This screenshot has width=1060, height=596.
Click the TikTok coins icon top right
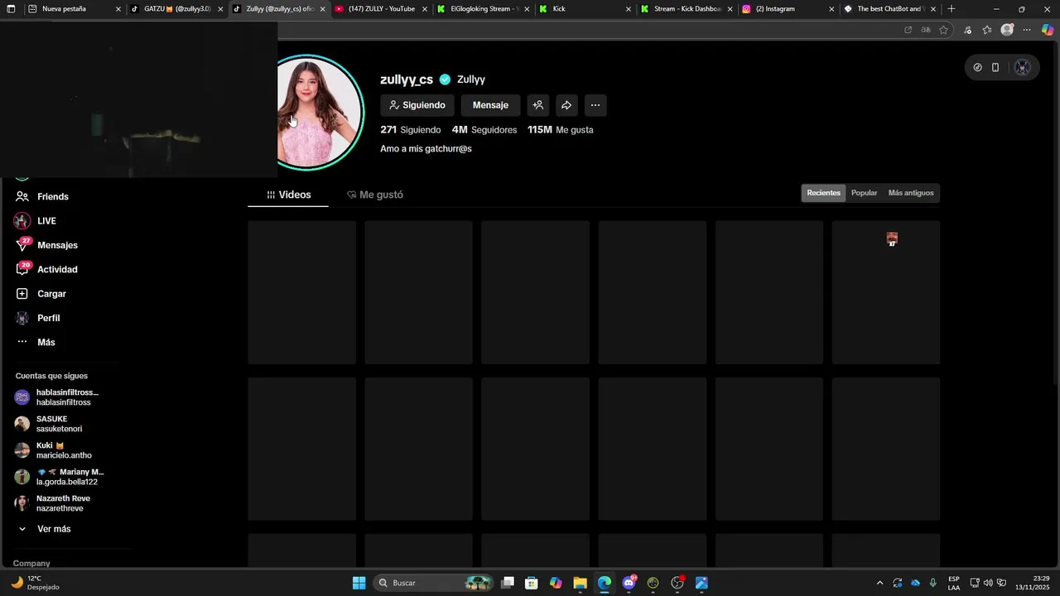pos(977,68)
